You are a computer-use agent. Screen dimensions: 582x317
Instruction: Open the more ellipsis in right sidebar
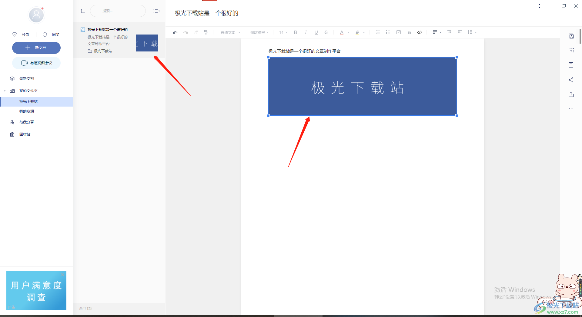point(571,109)
